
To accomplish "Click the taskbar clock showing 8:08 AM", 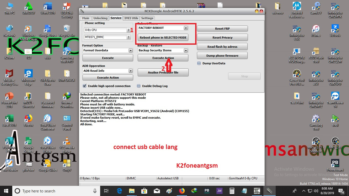I will [x=327, y=191].
